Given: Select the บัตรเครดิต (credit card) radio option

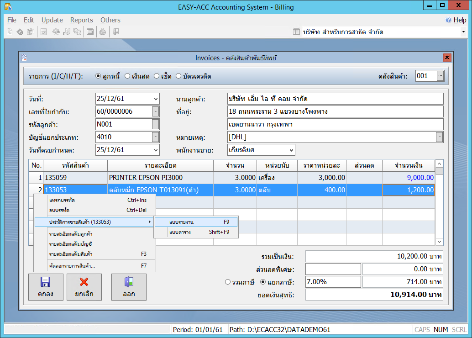Looking at the screenshot, I should pos(178,76).
